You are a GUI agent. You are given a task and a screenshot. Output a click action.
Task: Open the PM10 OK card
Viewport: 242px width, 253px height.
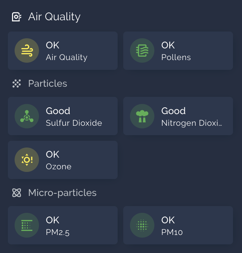coord(178,225)
